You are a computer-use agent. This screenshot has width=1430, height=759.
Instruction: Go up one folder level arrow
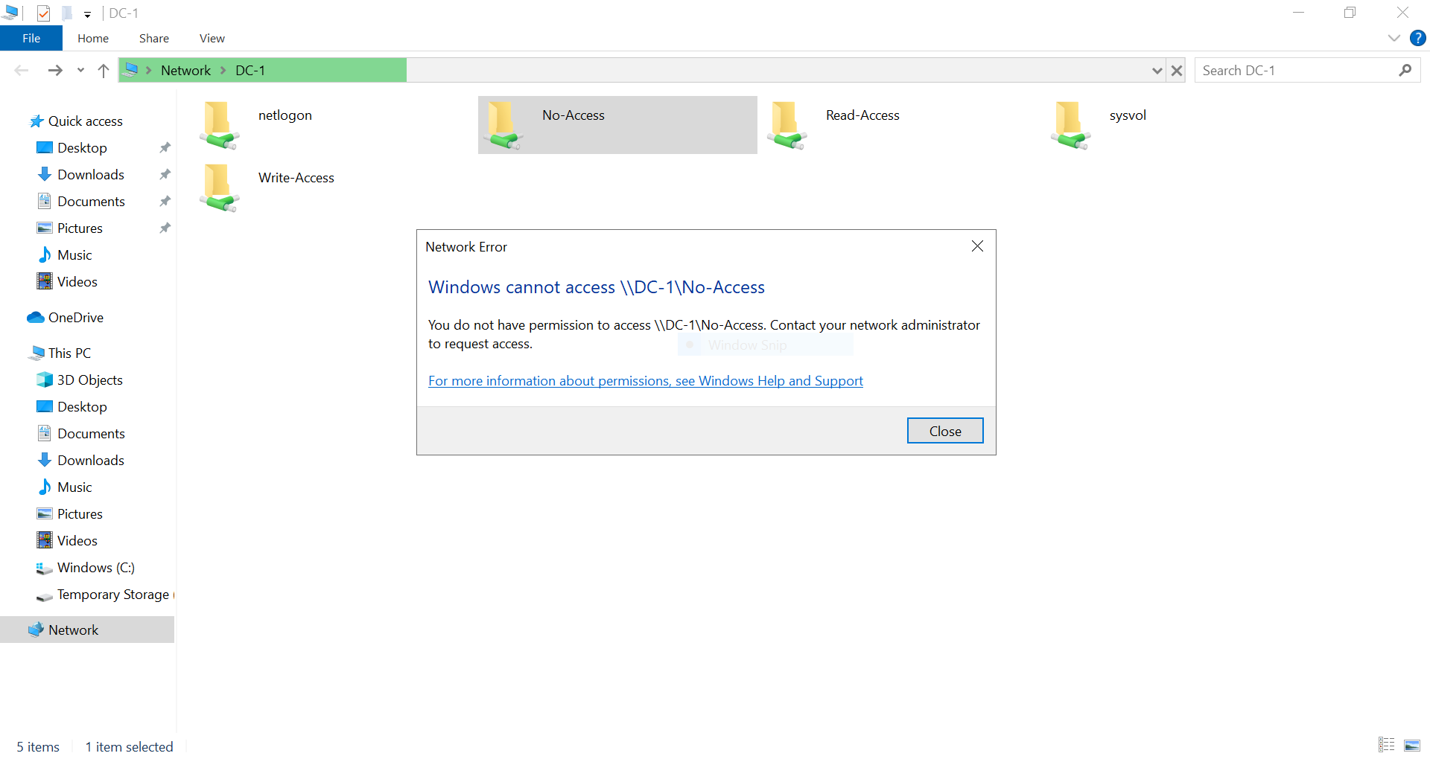click(104, 71)
